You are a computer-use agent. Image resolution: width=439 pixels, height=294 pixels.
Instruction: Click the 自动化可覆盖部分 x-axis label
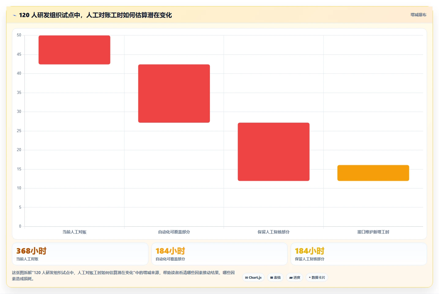coord(174,232)
